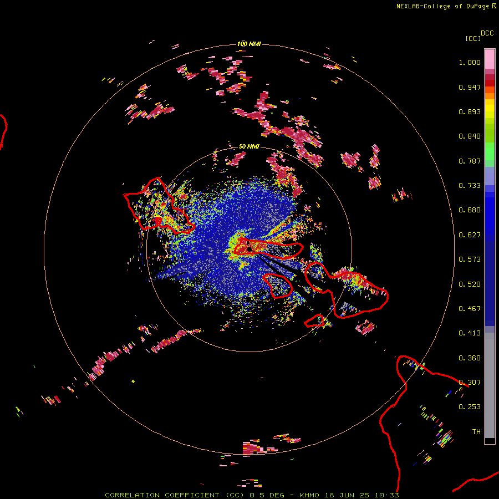Click CORRELATION COEFFICIENT in the bottom caption
This screenshot has width=499, height=499.
click(162, 495)
